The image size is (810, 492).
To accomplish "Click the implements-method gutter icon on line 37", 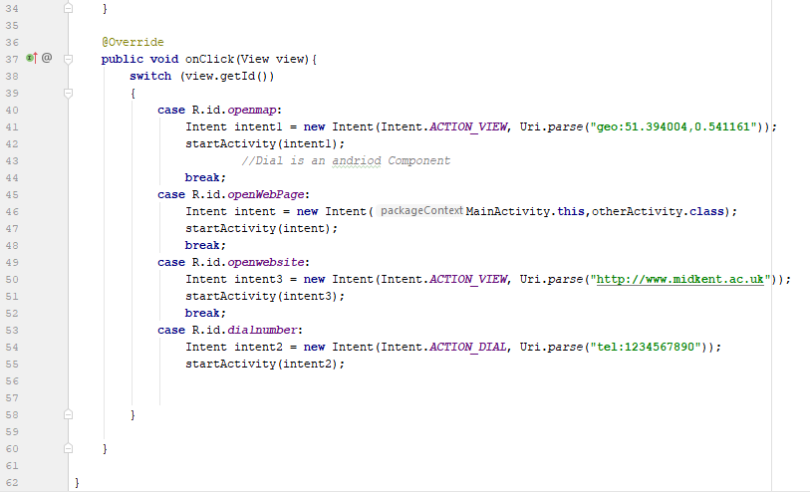I will (x=32, y=58).
